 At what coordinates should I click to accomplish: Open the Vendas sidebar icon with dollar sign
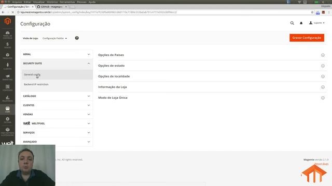(x=7, y=45)
